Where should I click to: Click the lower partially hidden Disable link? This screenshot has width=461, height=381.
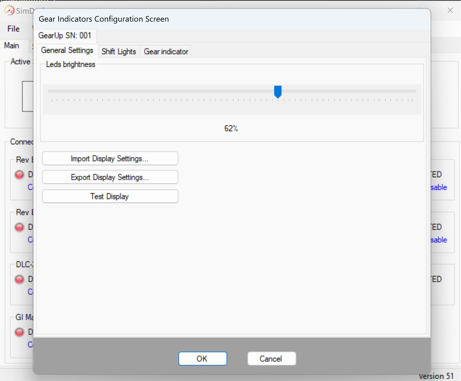[439, 240]
